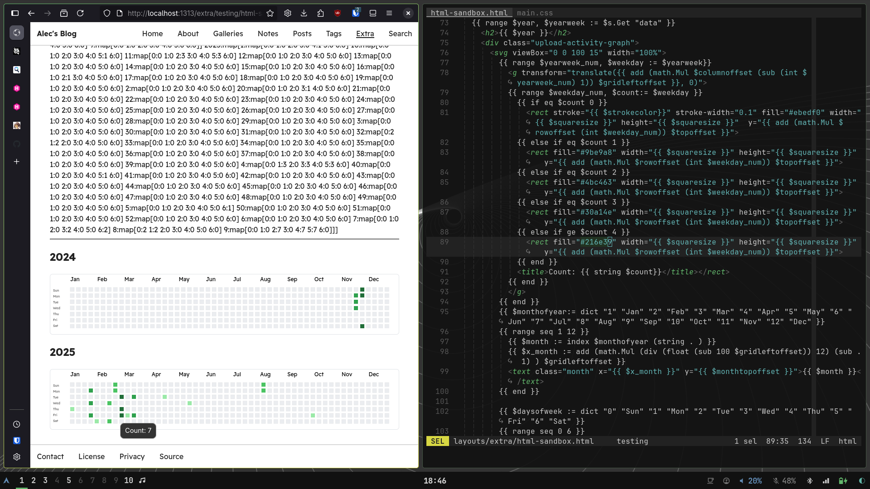Screen dimensions: 870x489
Task: Open sidebar history clock icon
Action: pyautogui.click(x=17, y=424)
